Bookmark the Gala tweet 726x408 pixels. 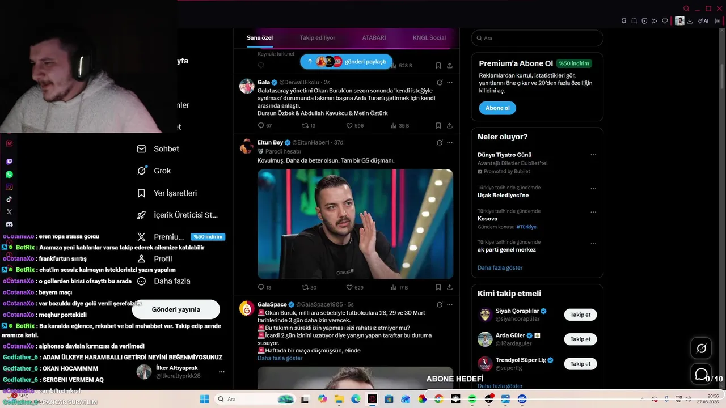coord(438,126)
